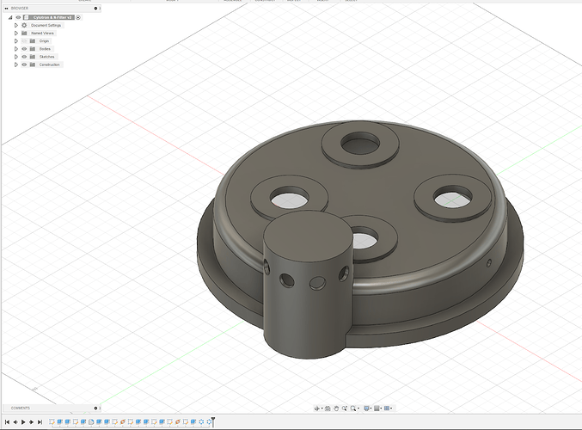Step timeline back one feature
582x430 pixels.
click(15, 422)
